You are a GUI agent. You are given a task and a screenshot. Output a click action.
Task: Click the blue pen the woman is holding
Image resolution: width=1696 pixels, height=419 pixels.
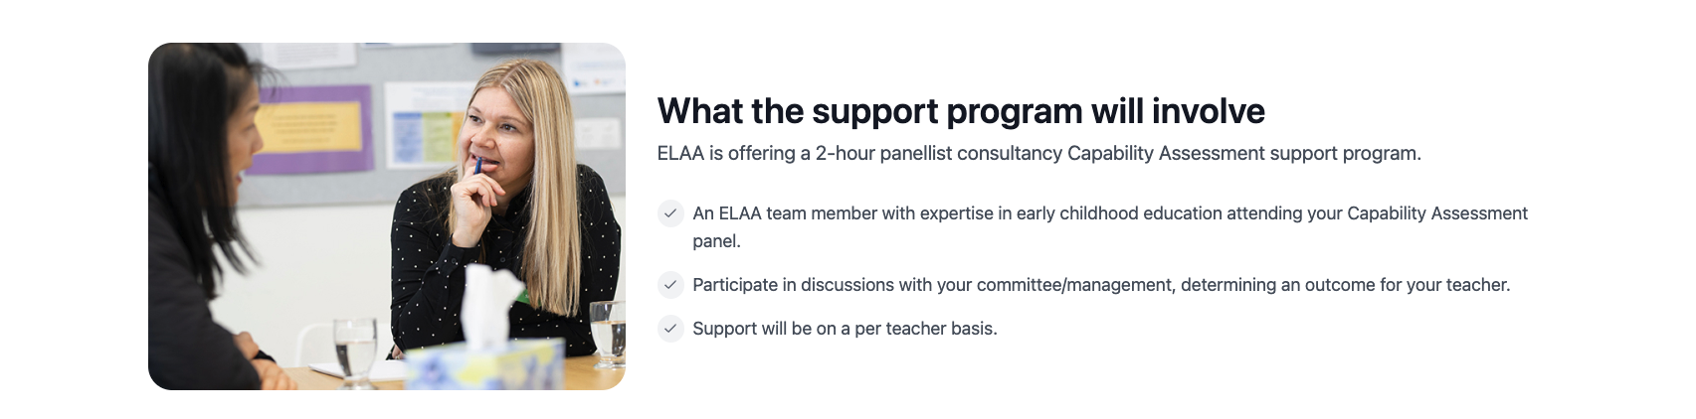(x=477, y=164)
